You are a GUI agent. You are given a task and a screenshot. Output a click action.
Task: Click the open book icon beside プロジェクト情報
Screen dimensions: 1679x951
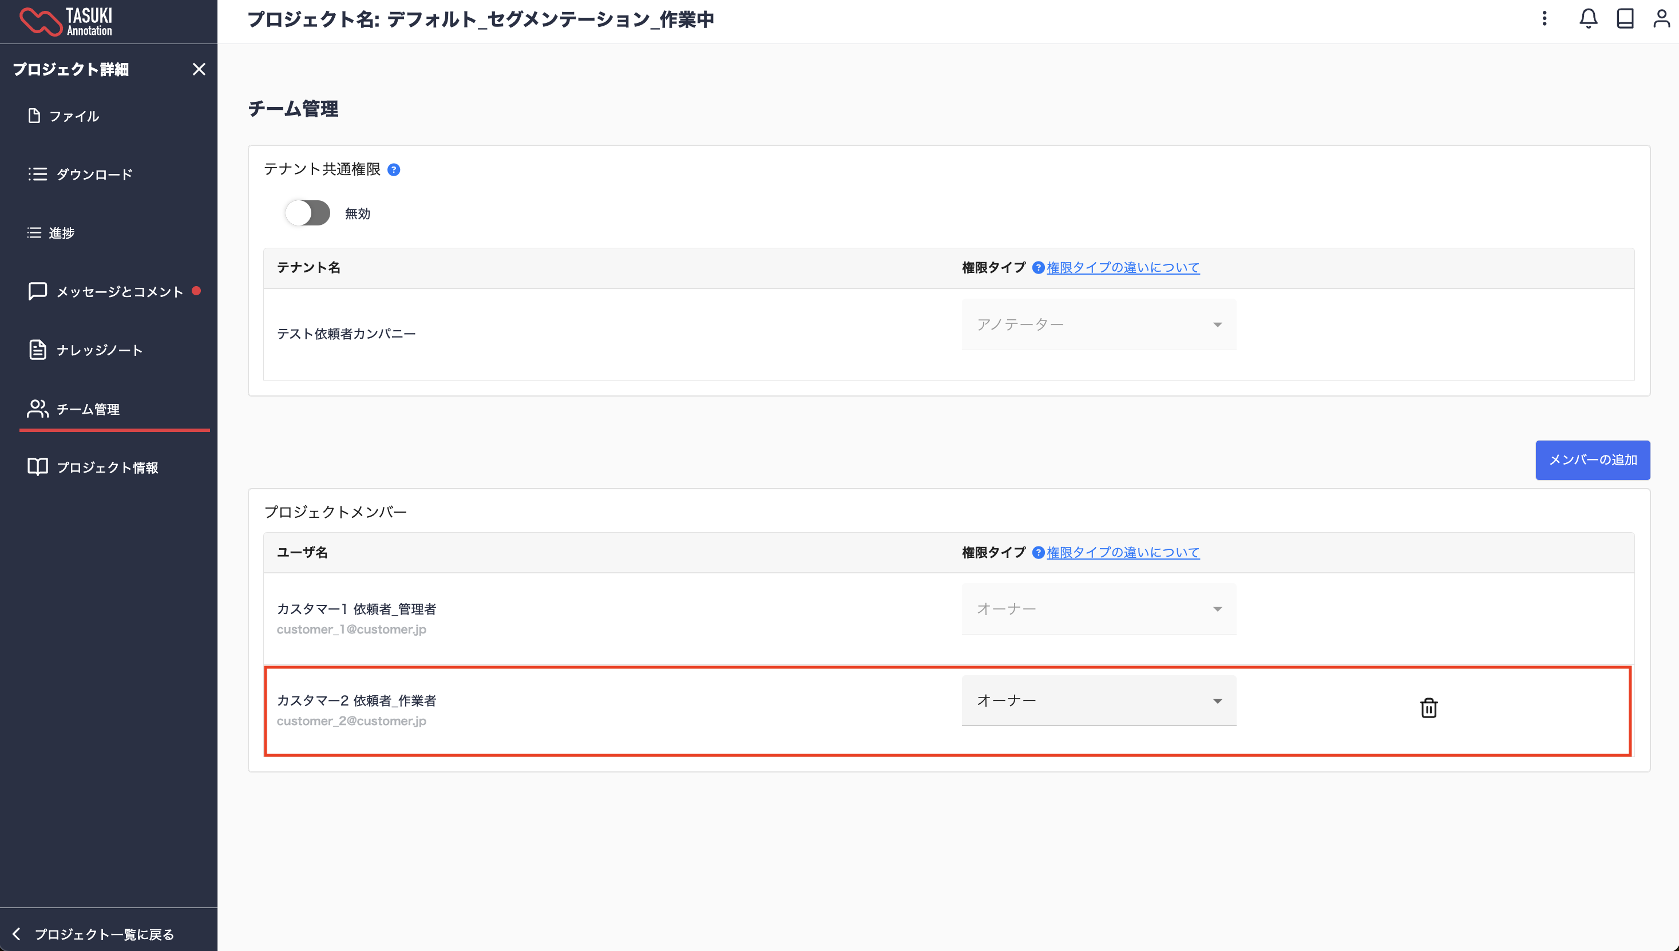click(x=37, y=466)
